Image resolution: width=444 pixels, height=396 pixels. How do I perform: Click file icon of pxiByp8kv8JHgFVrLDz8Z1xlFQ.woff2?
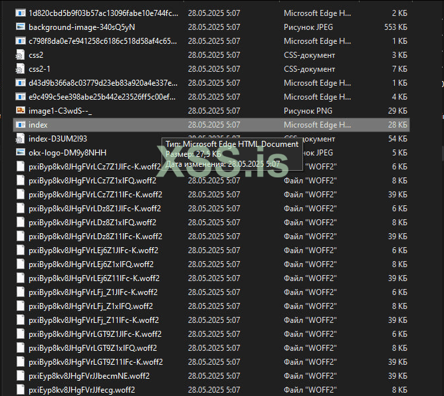(x=21, y=222)
